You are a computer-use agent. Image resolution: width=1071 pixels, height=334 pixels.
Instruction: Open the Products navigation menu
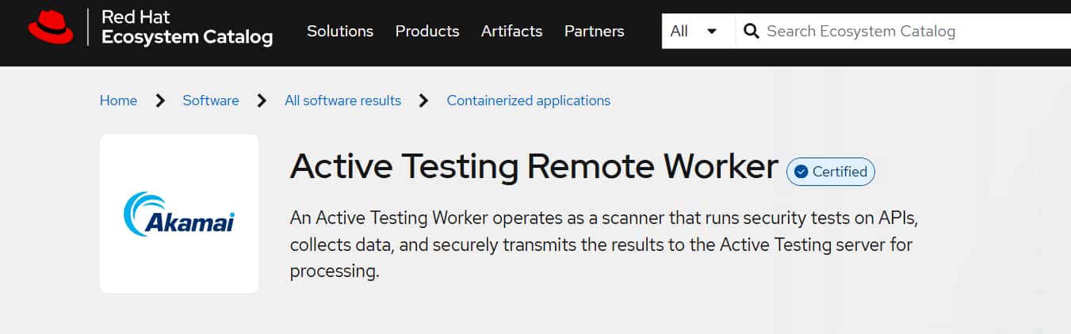coord(427,32)
